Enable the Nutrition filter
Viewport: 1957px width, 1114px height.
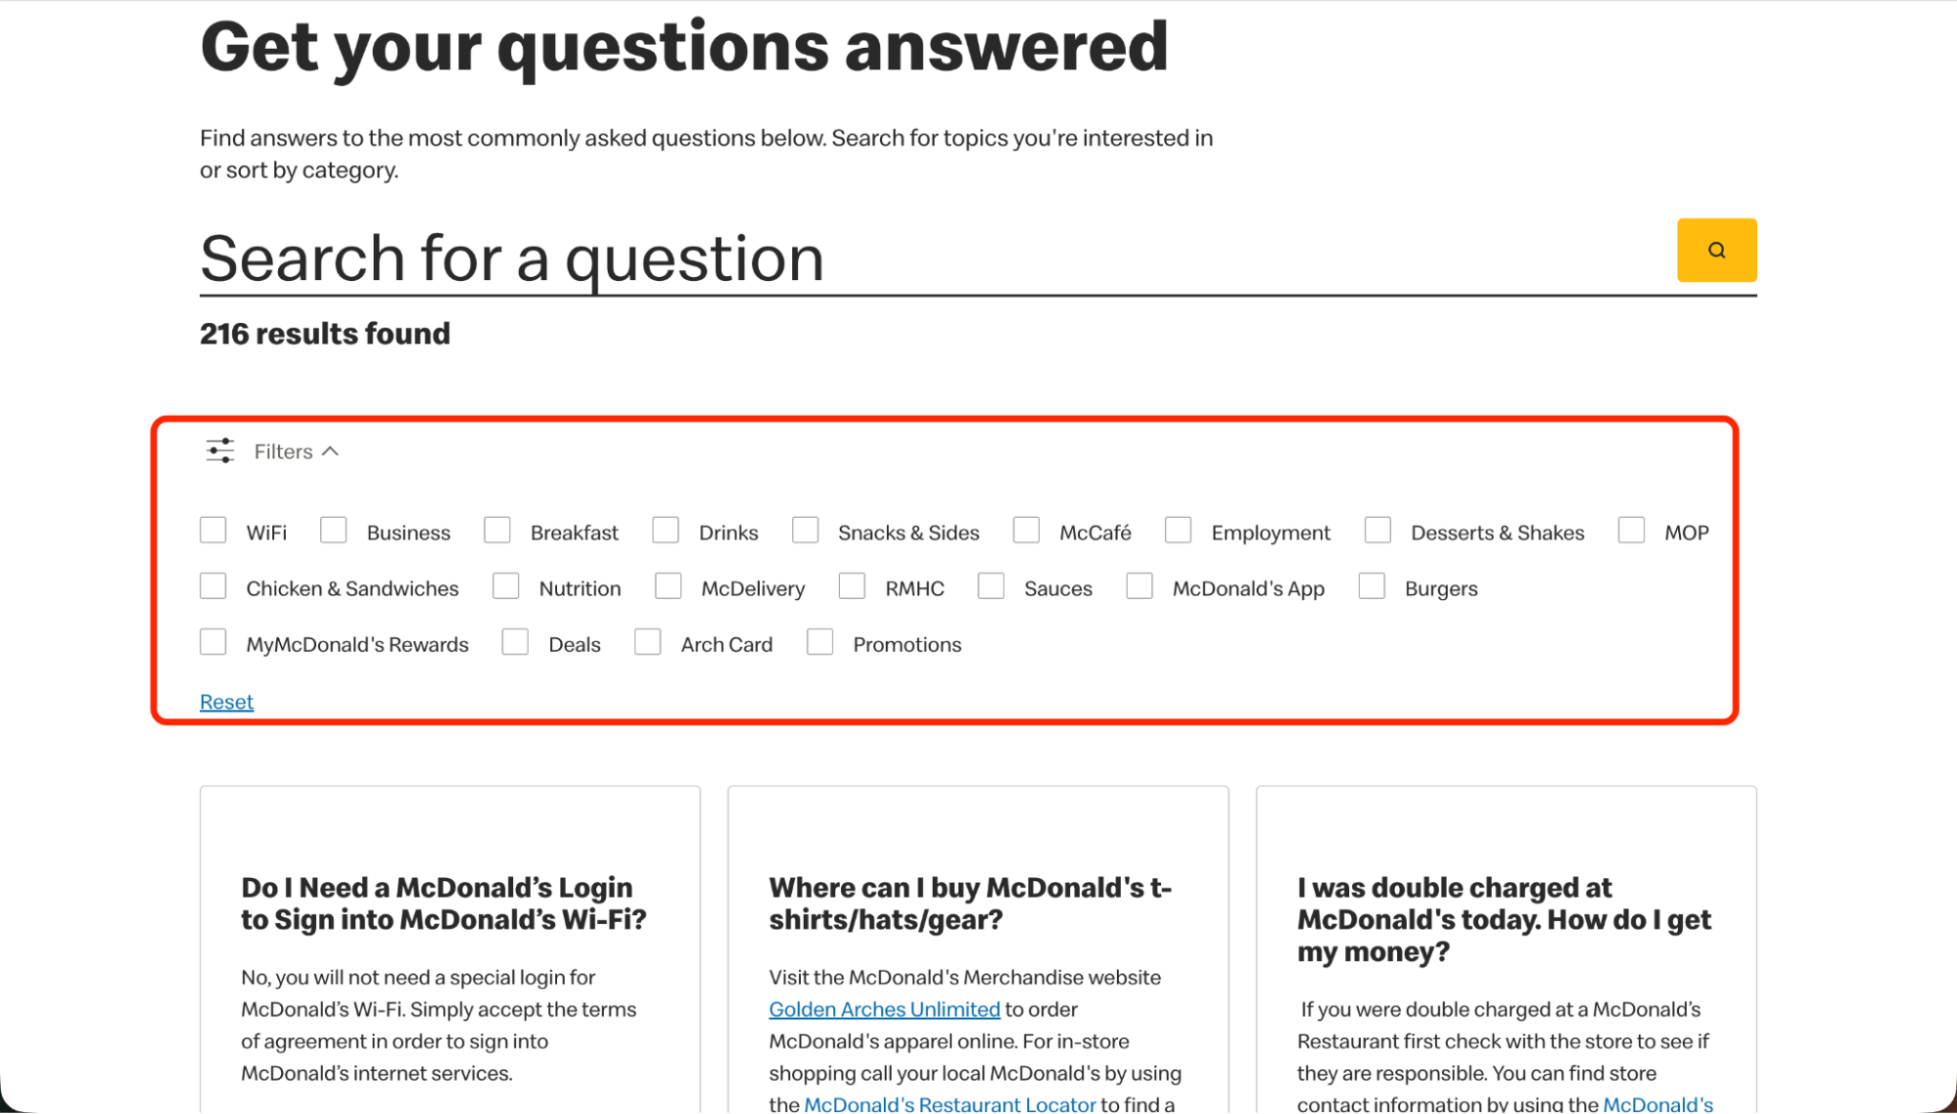coord(505,585)
